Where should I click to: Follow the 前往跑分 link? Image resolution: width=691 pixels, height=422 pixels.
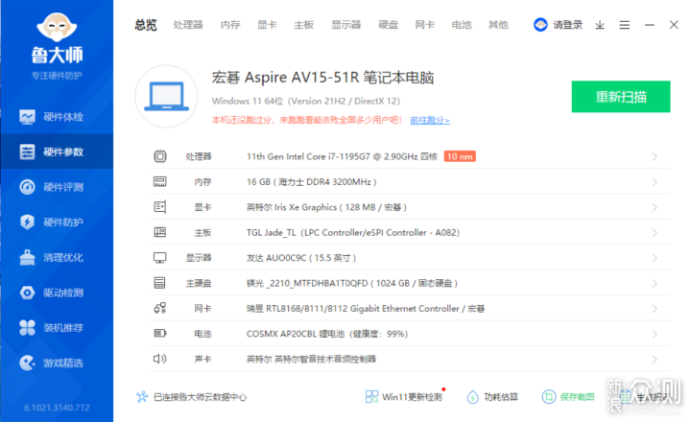pyautogui.click(x=430, y=120)
